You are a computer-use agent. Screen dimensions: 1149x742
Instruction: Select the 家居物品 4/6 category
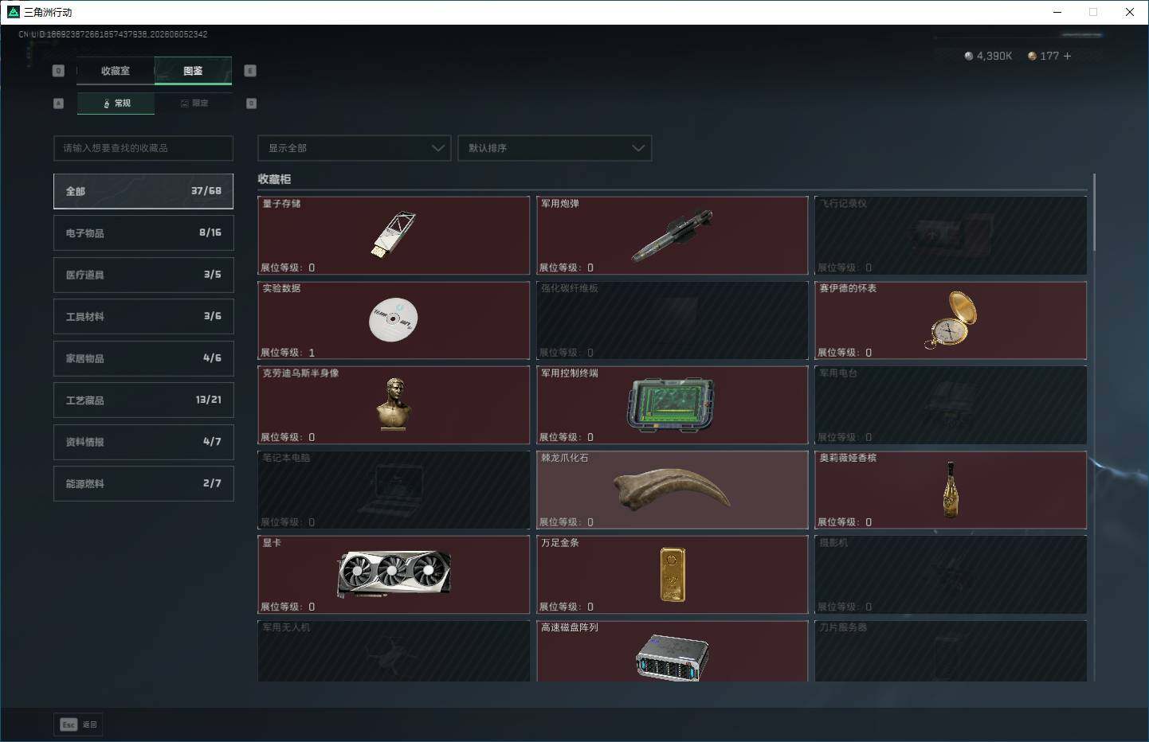(143, 358)
